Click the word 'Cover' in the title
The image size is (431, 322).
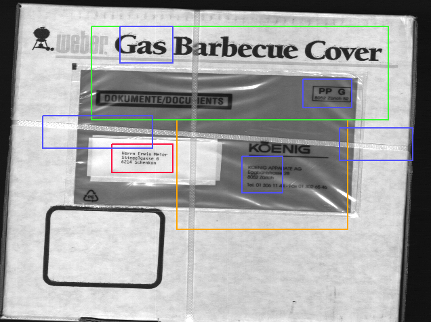pyautogui.click(x=343, y=51)
